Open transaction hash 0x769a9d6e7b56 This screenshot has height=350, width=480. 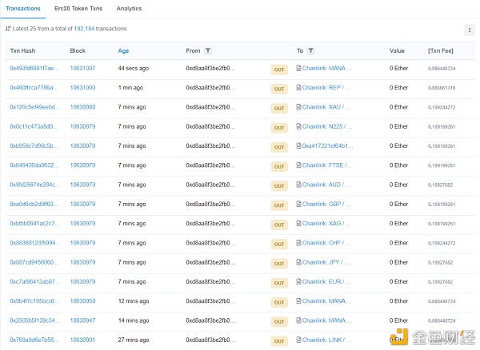[34, 340]
